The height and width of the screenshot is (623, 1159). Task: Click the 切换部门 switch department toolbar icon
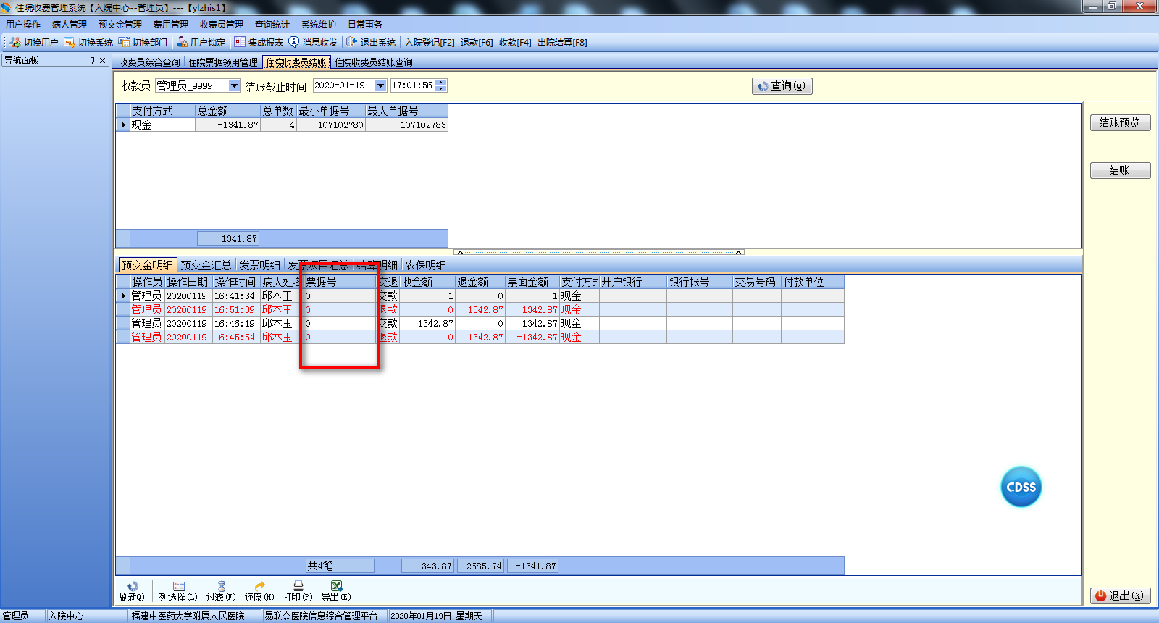[124, 42]
